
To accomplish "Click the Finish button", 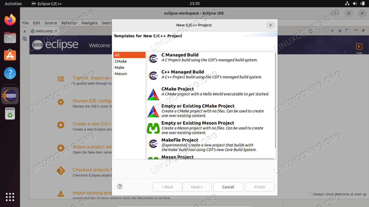I will click(x=260, y=187).
